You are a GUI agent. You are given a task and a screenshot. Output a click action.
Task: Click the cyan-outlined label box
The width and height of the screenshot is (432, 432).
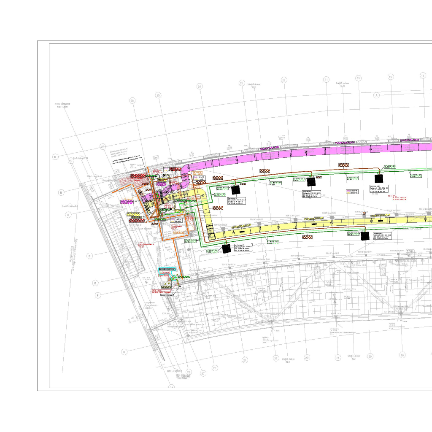(x=167, y=269)
